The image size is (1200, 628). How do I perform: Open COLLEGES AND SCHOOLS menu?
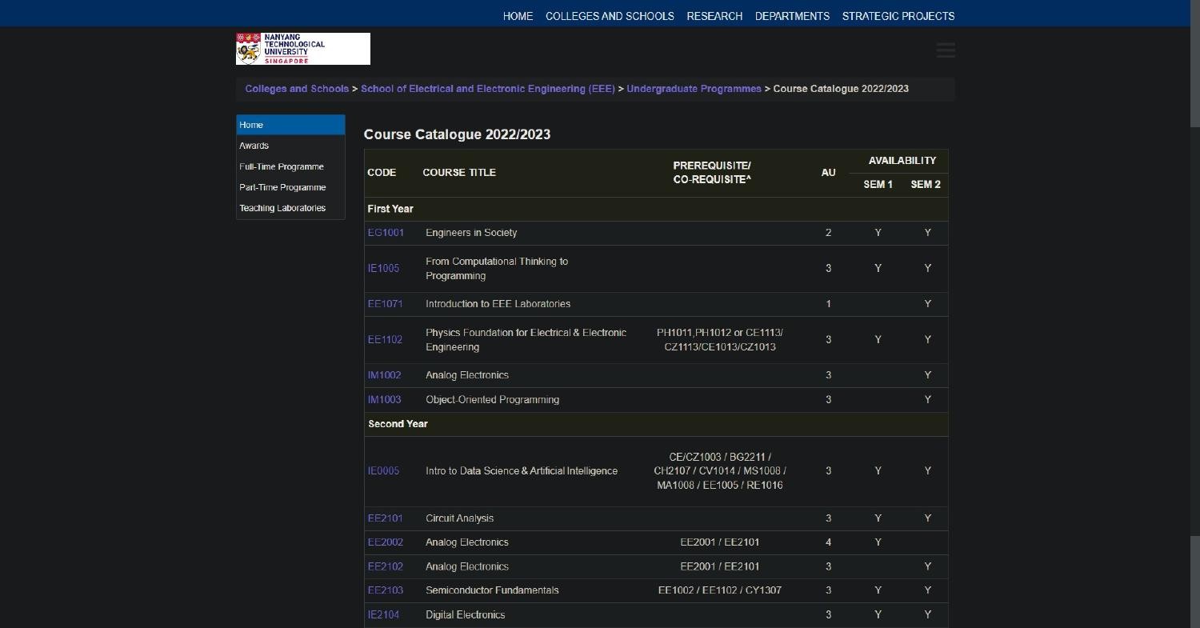click(x=610, y=16)
